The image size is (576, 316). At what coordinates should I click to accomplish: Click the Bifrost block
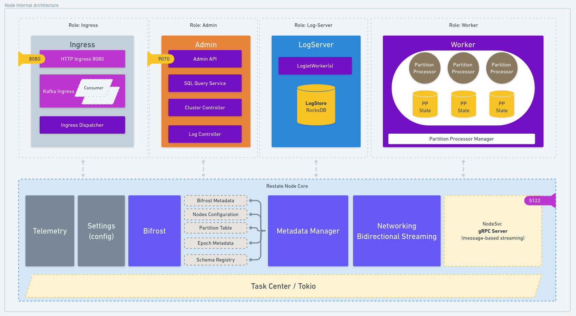click(x=155, y=231)
